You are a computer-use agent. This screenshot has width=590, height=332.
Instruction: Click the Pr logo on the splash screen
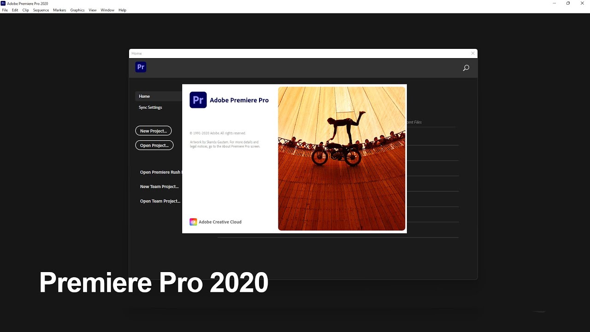[198, 100]
